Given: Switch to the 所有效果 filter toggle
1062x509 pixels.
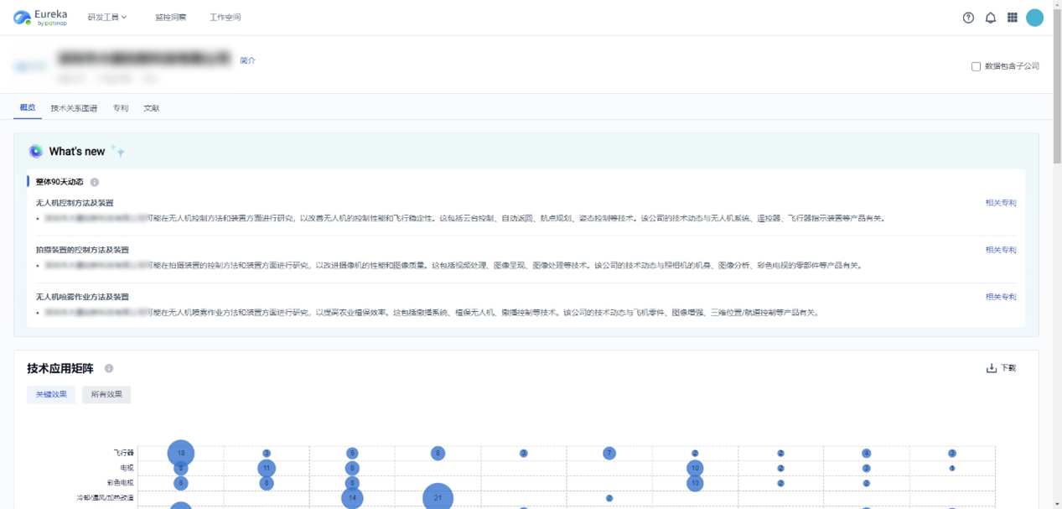Looking at the screenshot, I should coord(106,394).
